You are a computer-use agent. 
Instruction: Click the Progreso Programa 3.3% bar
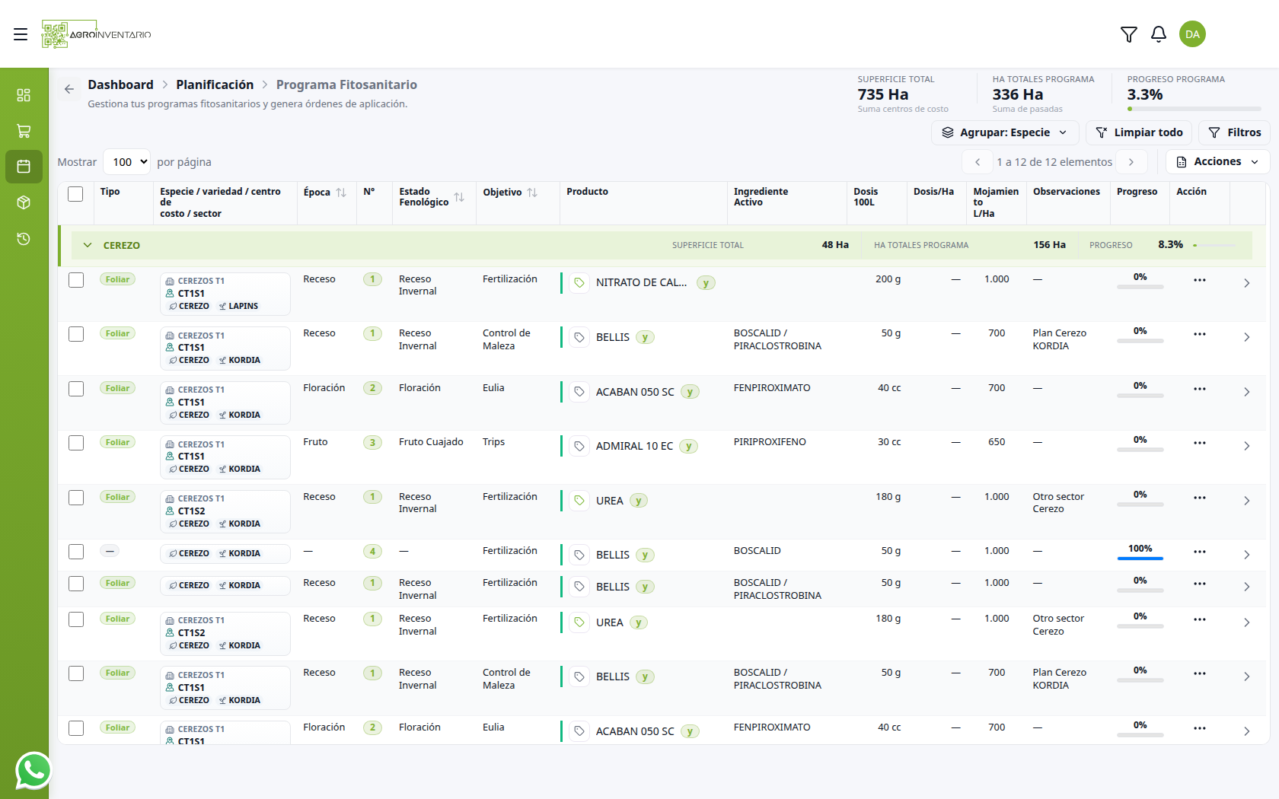(1194, 109)
